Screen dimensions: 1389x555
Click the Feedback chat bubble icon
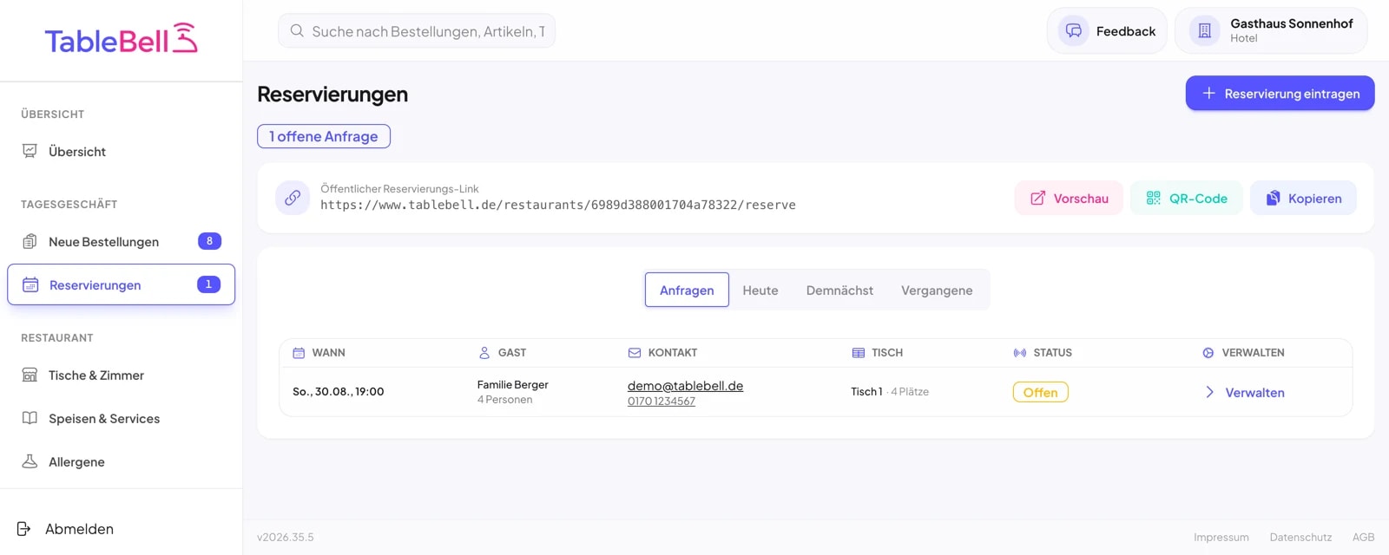(x=1074, y=31)
